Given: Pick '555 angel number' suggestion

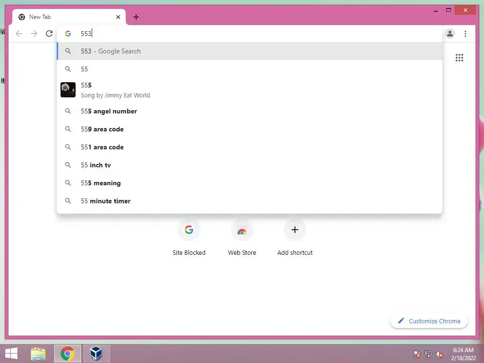Looking at the screenshot, I should point(250,111).
